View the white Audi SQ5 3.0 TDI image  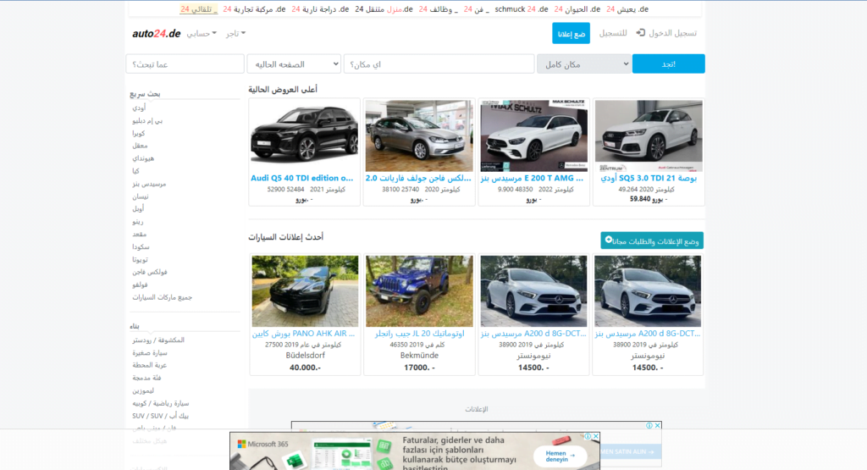(x=649, y=135)
